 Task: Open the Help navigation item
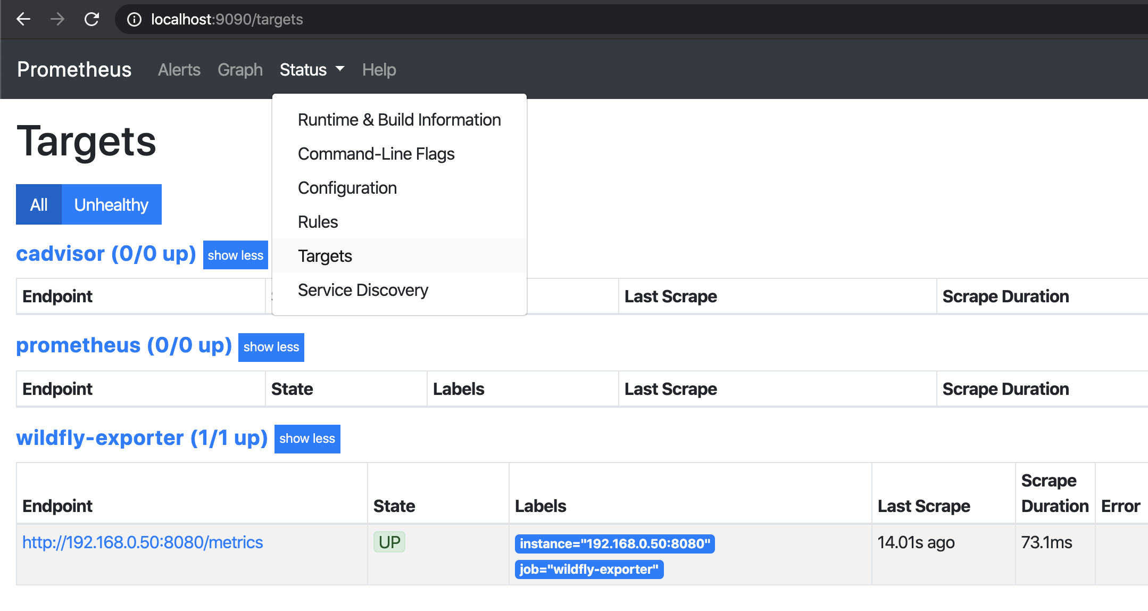click(x=379, y=70)
